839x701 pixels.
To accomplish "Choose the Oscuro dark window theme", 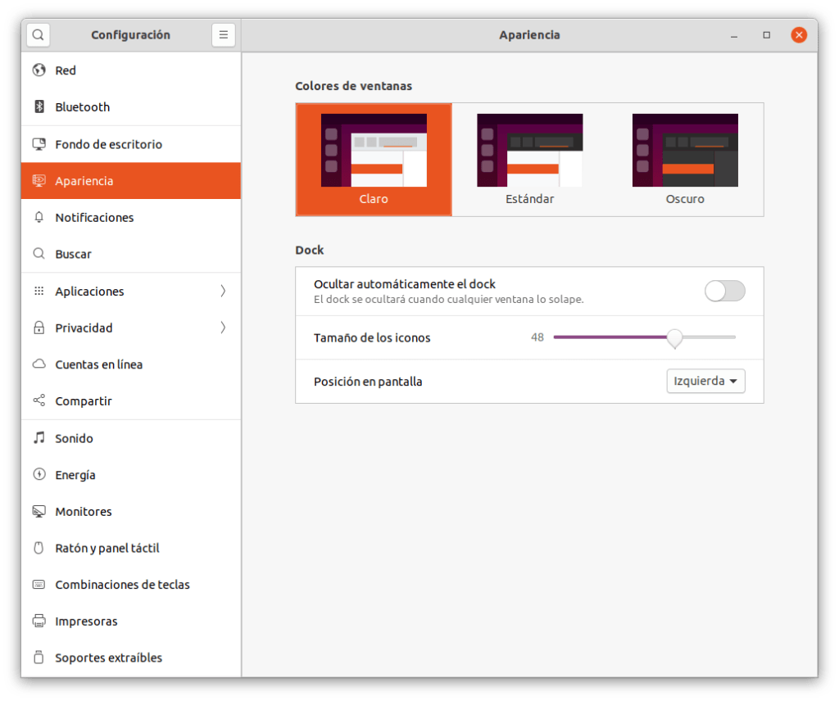I will [685, 160].
